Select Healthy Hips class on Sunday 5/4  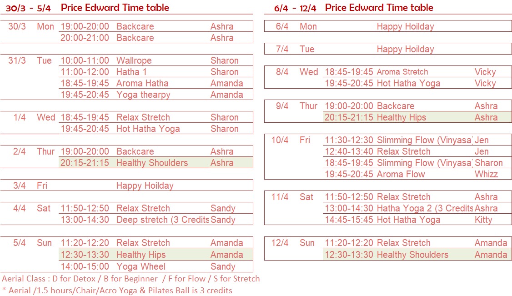141,255
